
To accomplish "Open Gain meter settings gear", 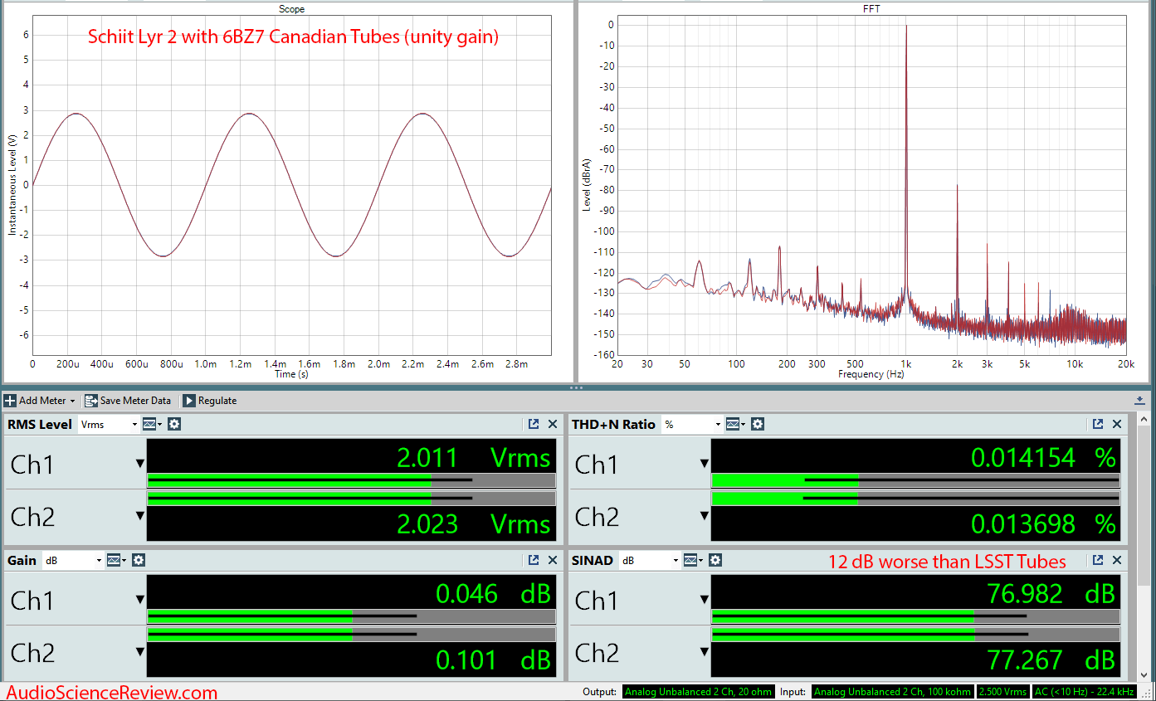I will click(x=138, y=560).
